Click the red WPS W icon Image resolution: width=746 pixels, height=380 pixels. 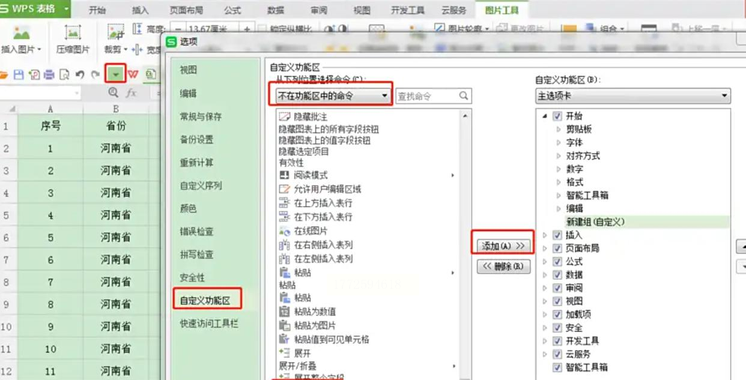click(133, 74)
